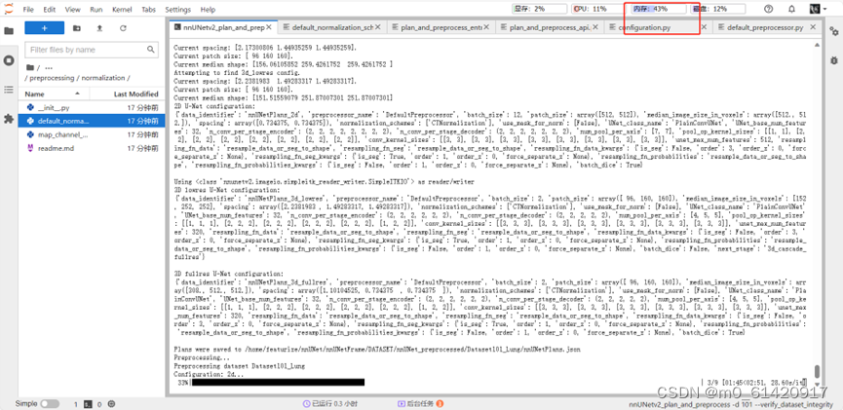Expand the collapsed breadcrumb ellipsis
Viewport: 843px width, 410px height.
(x=49, y=68)
